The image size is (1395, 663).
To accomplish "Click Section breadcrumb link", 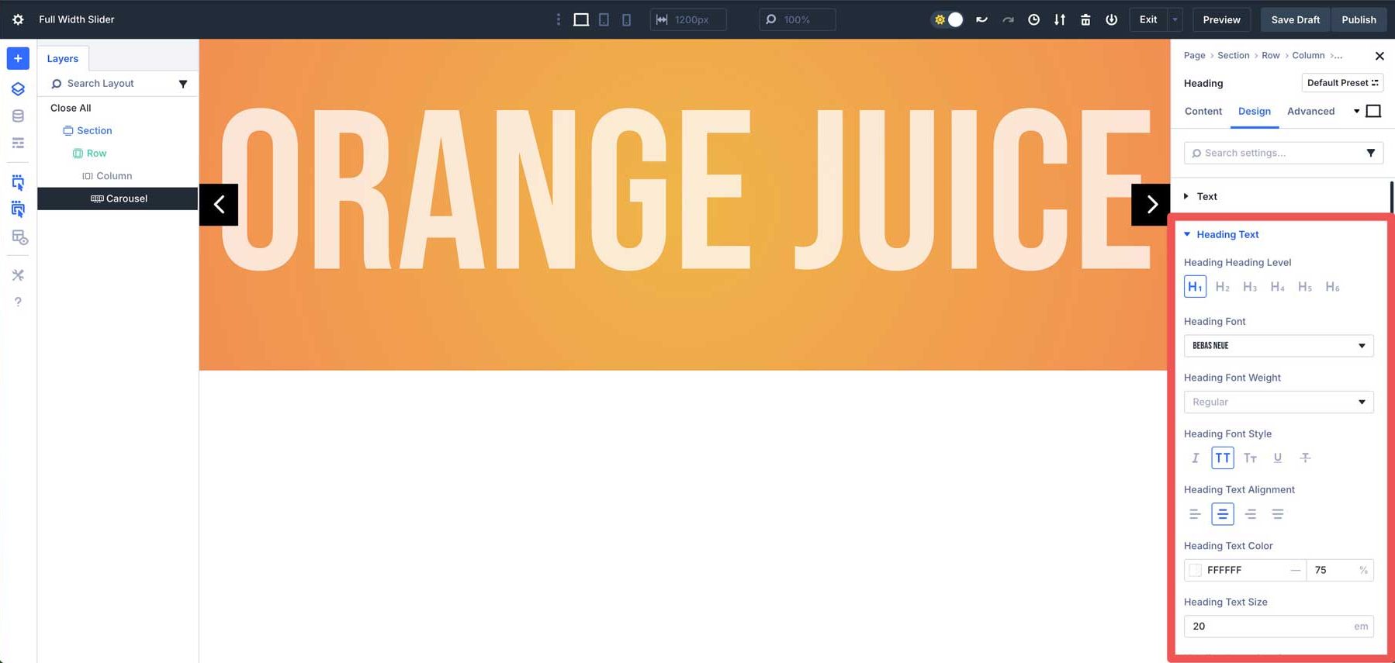I will tap(1233, 55).
